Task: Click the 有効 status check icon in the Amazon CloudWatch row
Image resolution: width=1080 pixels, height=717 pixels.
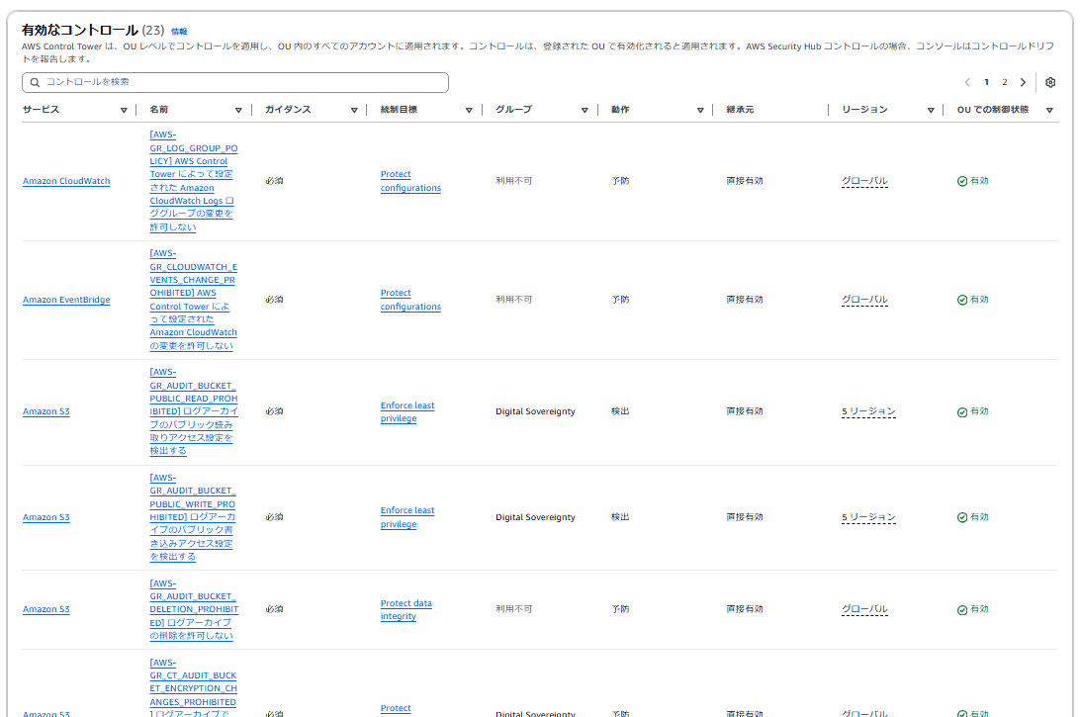Action: (x=962, y=181)
